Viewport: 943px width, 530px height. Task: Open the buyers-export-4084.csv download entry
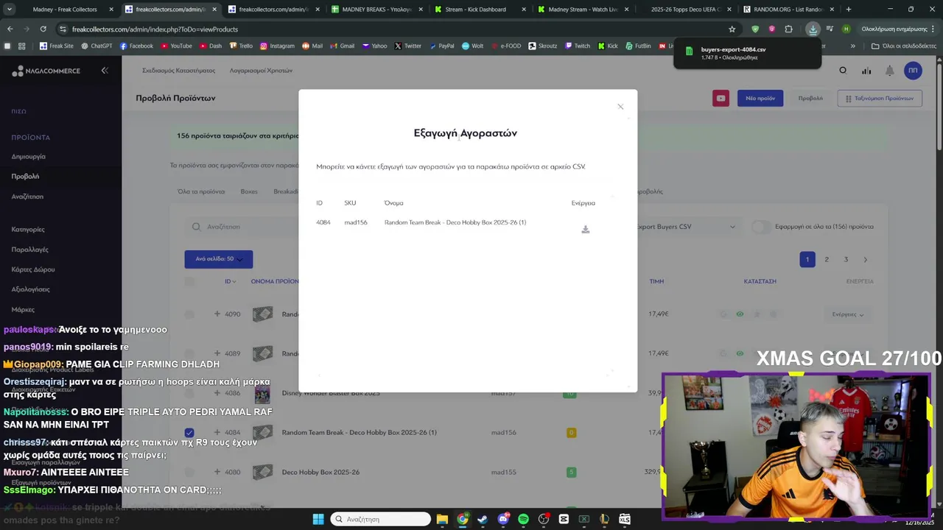point(747,53)
